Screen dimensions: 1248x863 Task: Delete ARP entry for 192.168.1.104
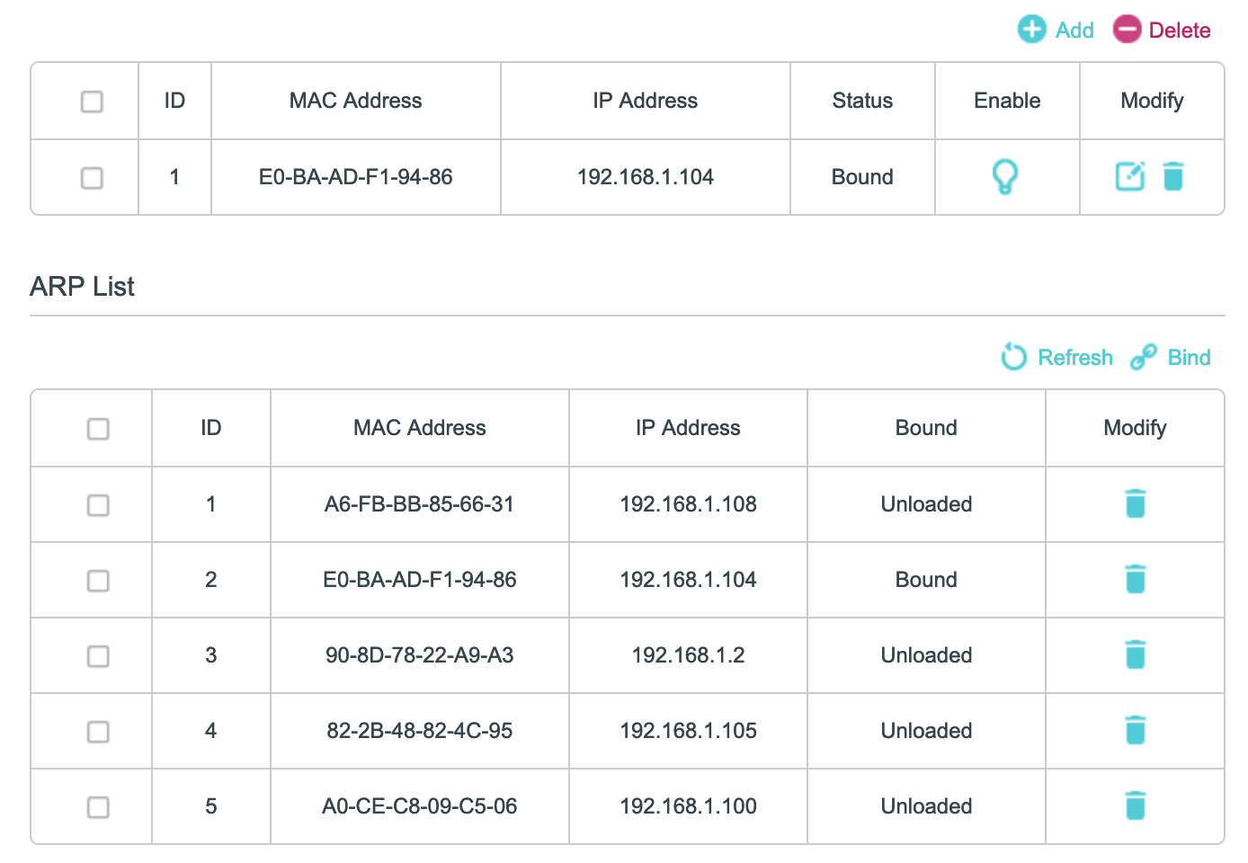[x=1135, y=580]
